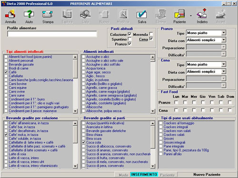
Task: Select Agnello, carne grassa item
Action: point(101,88)
